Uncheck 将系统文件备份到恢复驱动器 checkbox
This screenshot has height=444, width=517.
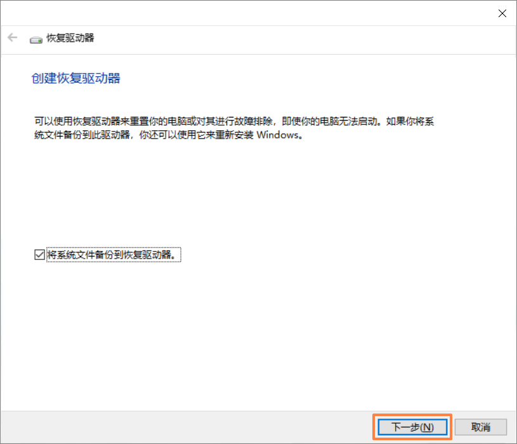coord(39,255)
